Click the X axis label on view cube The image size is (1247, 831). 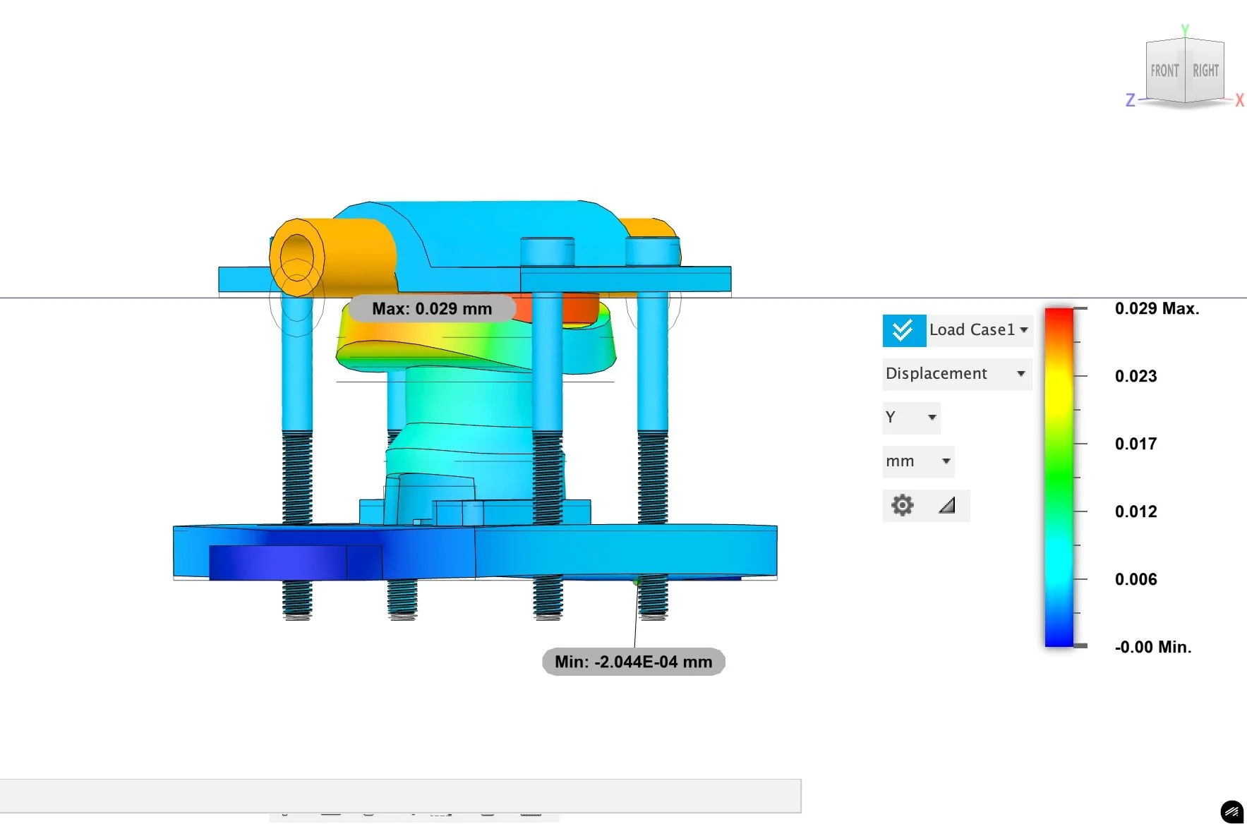1239,100
